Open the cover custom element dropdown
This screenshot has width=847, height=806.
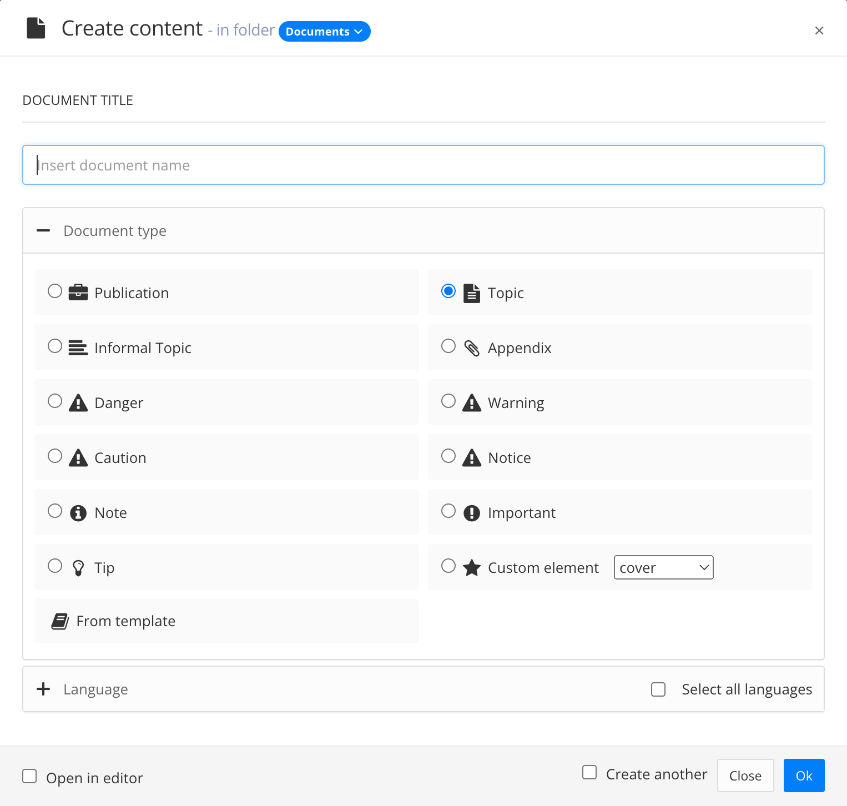pos(663,567)
